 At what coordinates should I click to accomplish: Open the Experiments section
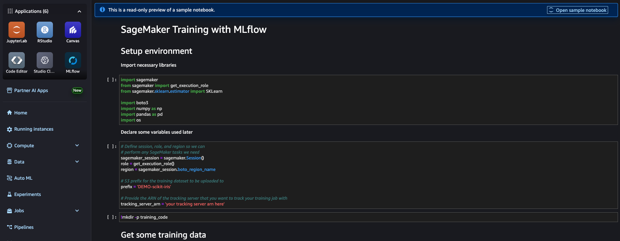(x=27, y=194)
